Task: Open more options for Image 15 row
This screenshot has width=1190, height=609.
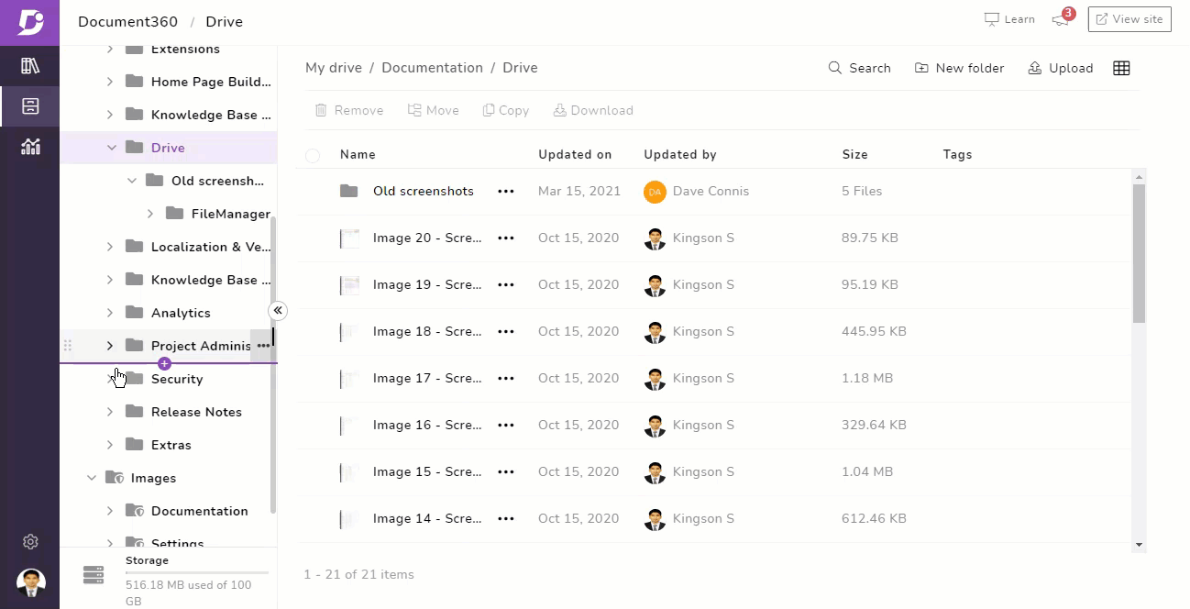Action: tap(505, 471)
